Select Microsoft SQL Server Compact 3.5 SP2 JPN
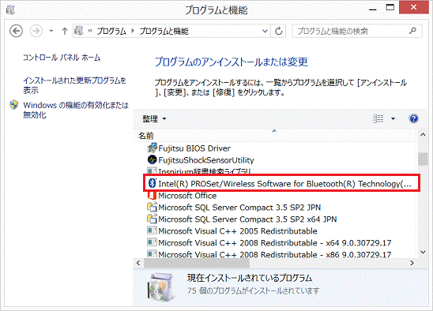The height and width of the screenshot is (311, 433). coord(239,208)
